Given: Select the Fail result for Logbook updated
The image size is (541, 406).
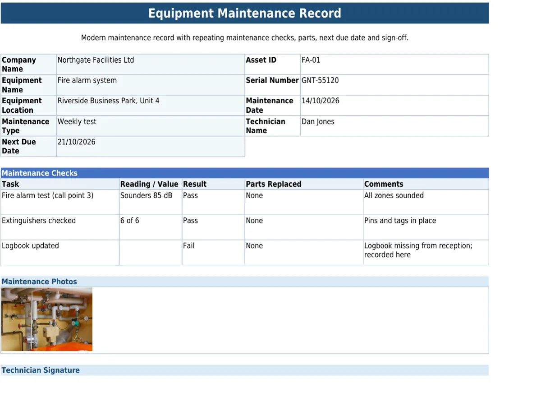Looking at the screenshot, I should pyautogui.click(x=213, y=253).
